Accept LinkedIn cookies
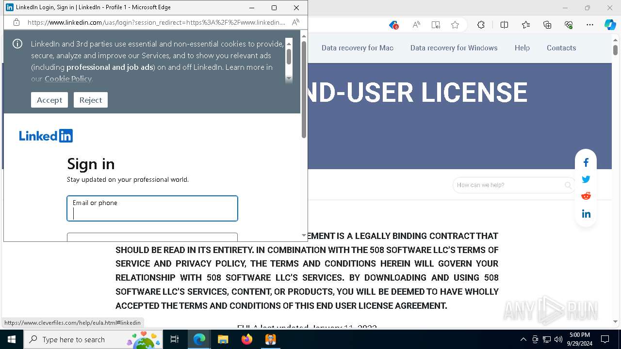Viewport: 621px width, 349px height. (49, 100)
